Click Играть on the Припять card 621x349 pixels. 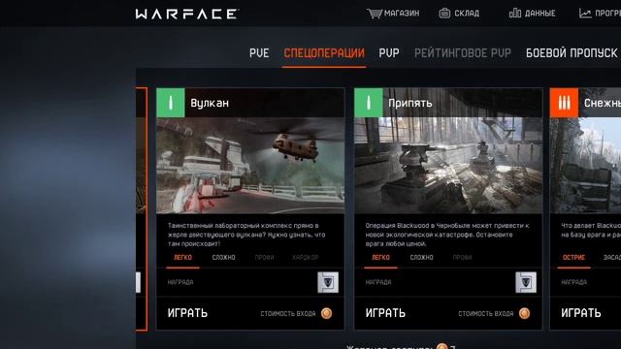tap(385, 313)
